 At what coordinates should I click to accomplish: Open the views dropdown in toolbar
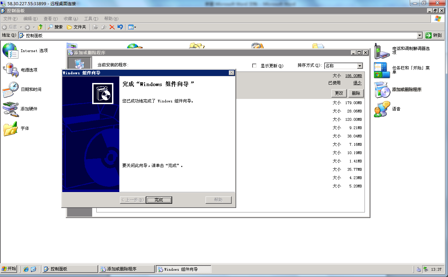132,27
